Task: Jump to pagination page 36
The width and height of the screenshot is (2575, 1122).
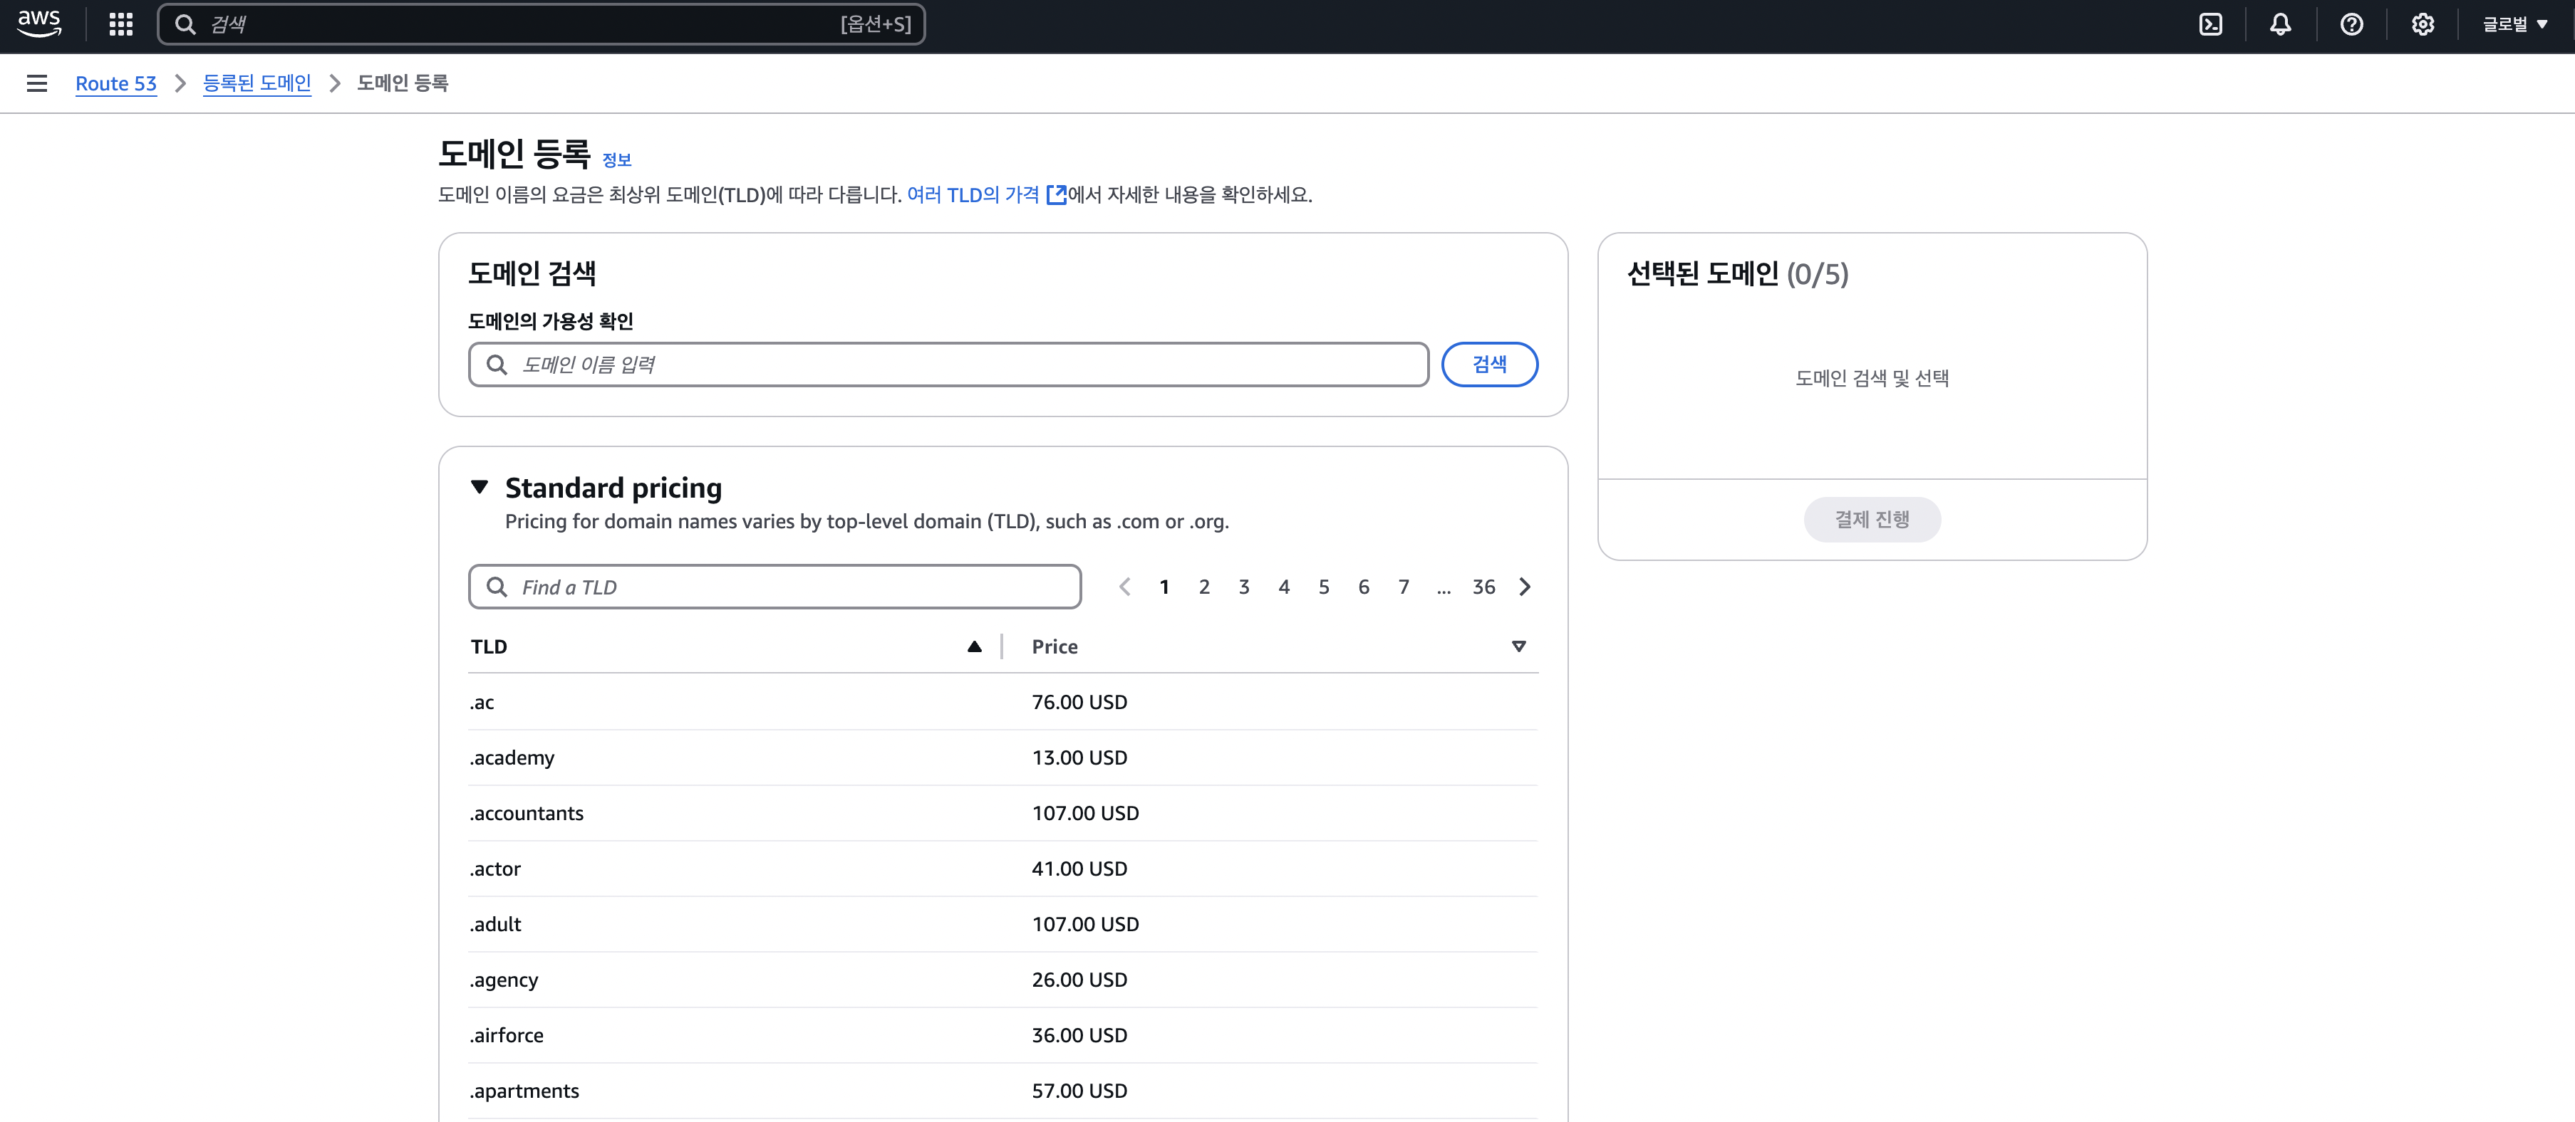Action: point(1483,587)
